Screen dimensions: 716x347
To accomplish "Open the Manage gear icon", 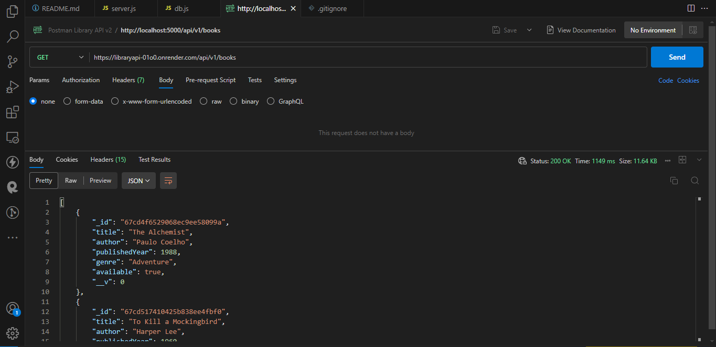I will 13,333.
